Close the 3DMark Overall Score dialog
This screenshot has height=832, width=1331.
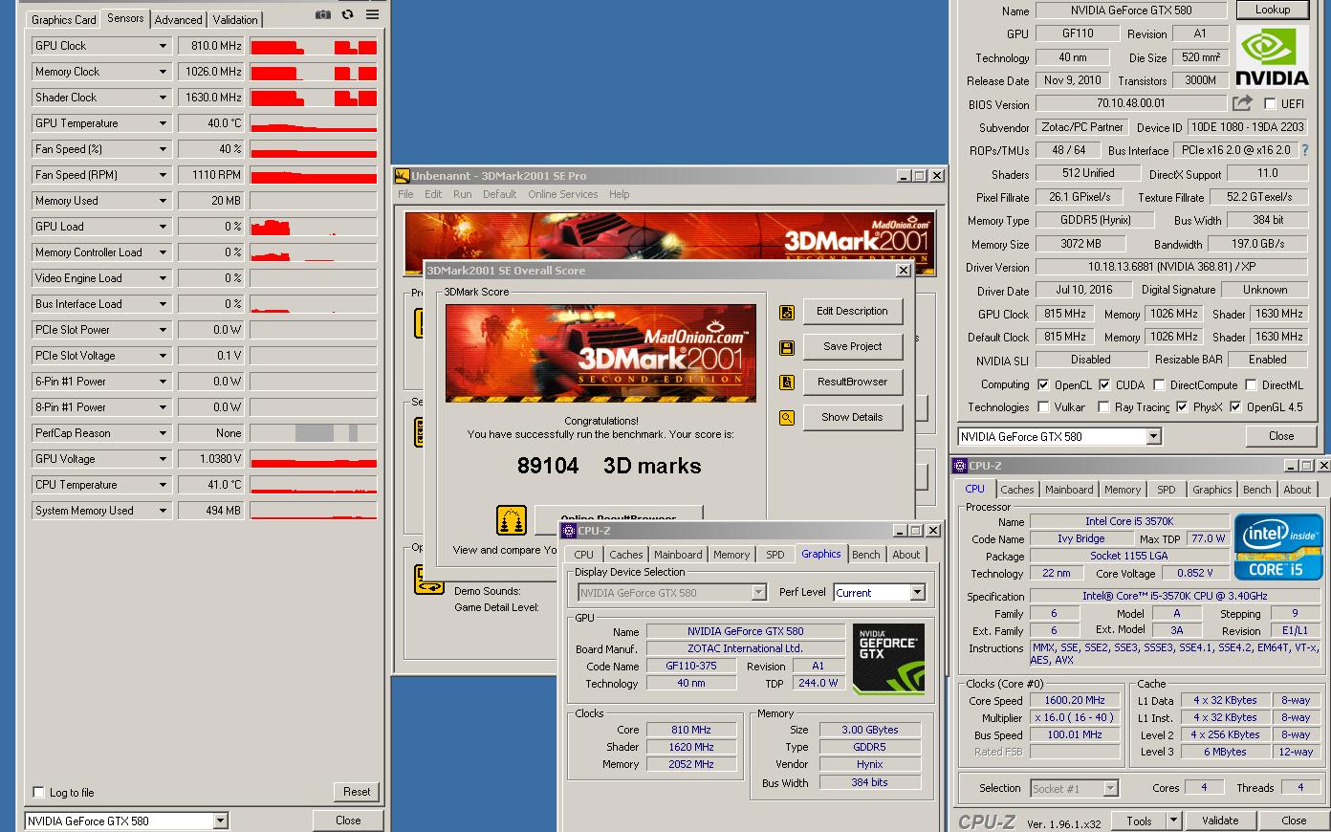pyautogui.click(x=903, y=271)
